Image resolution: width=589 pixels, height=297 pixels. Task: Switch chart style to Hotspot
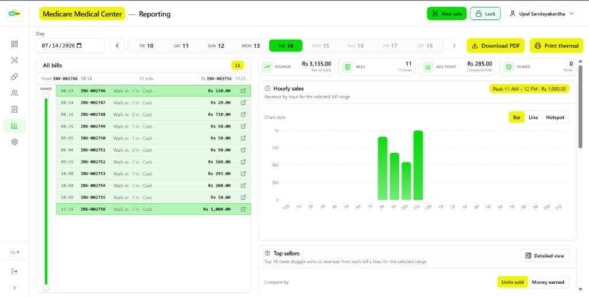pyautogui.click(x=555, y=117)
